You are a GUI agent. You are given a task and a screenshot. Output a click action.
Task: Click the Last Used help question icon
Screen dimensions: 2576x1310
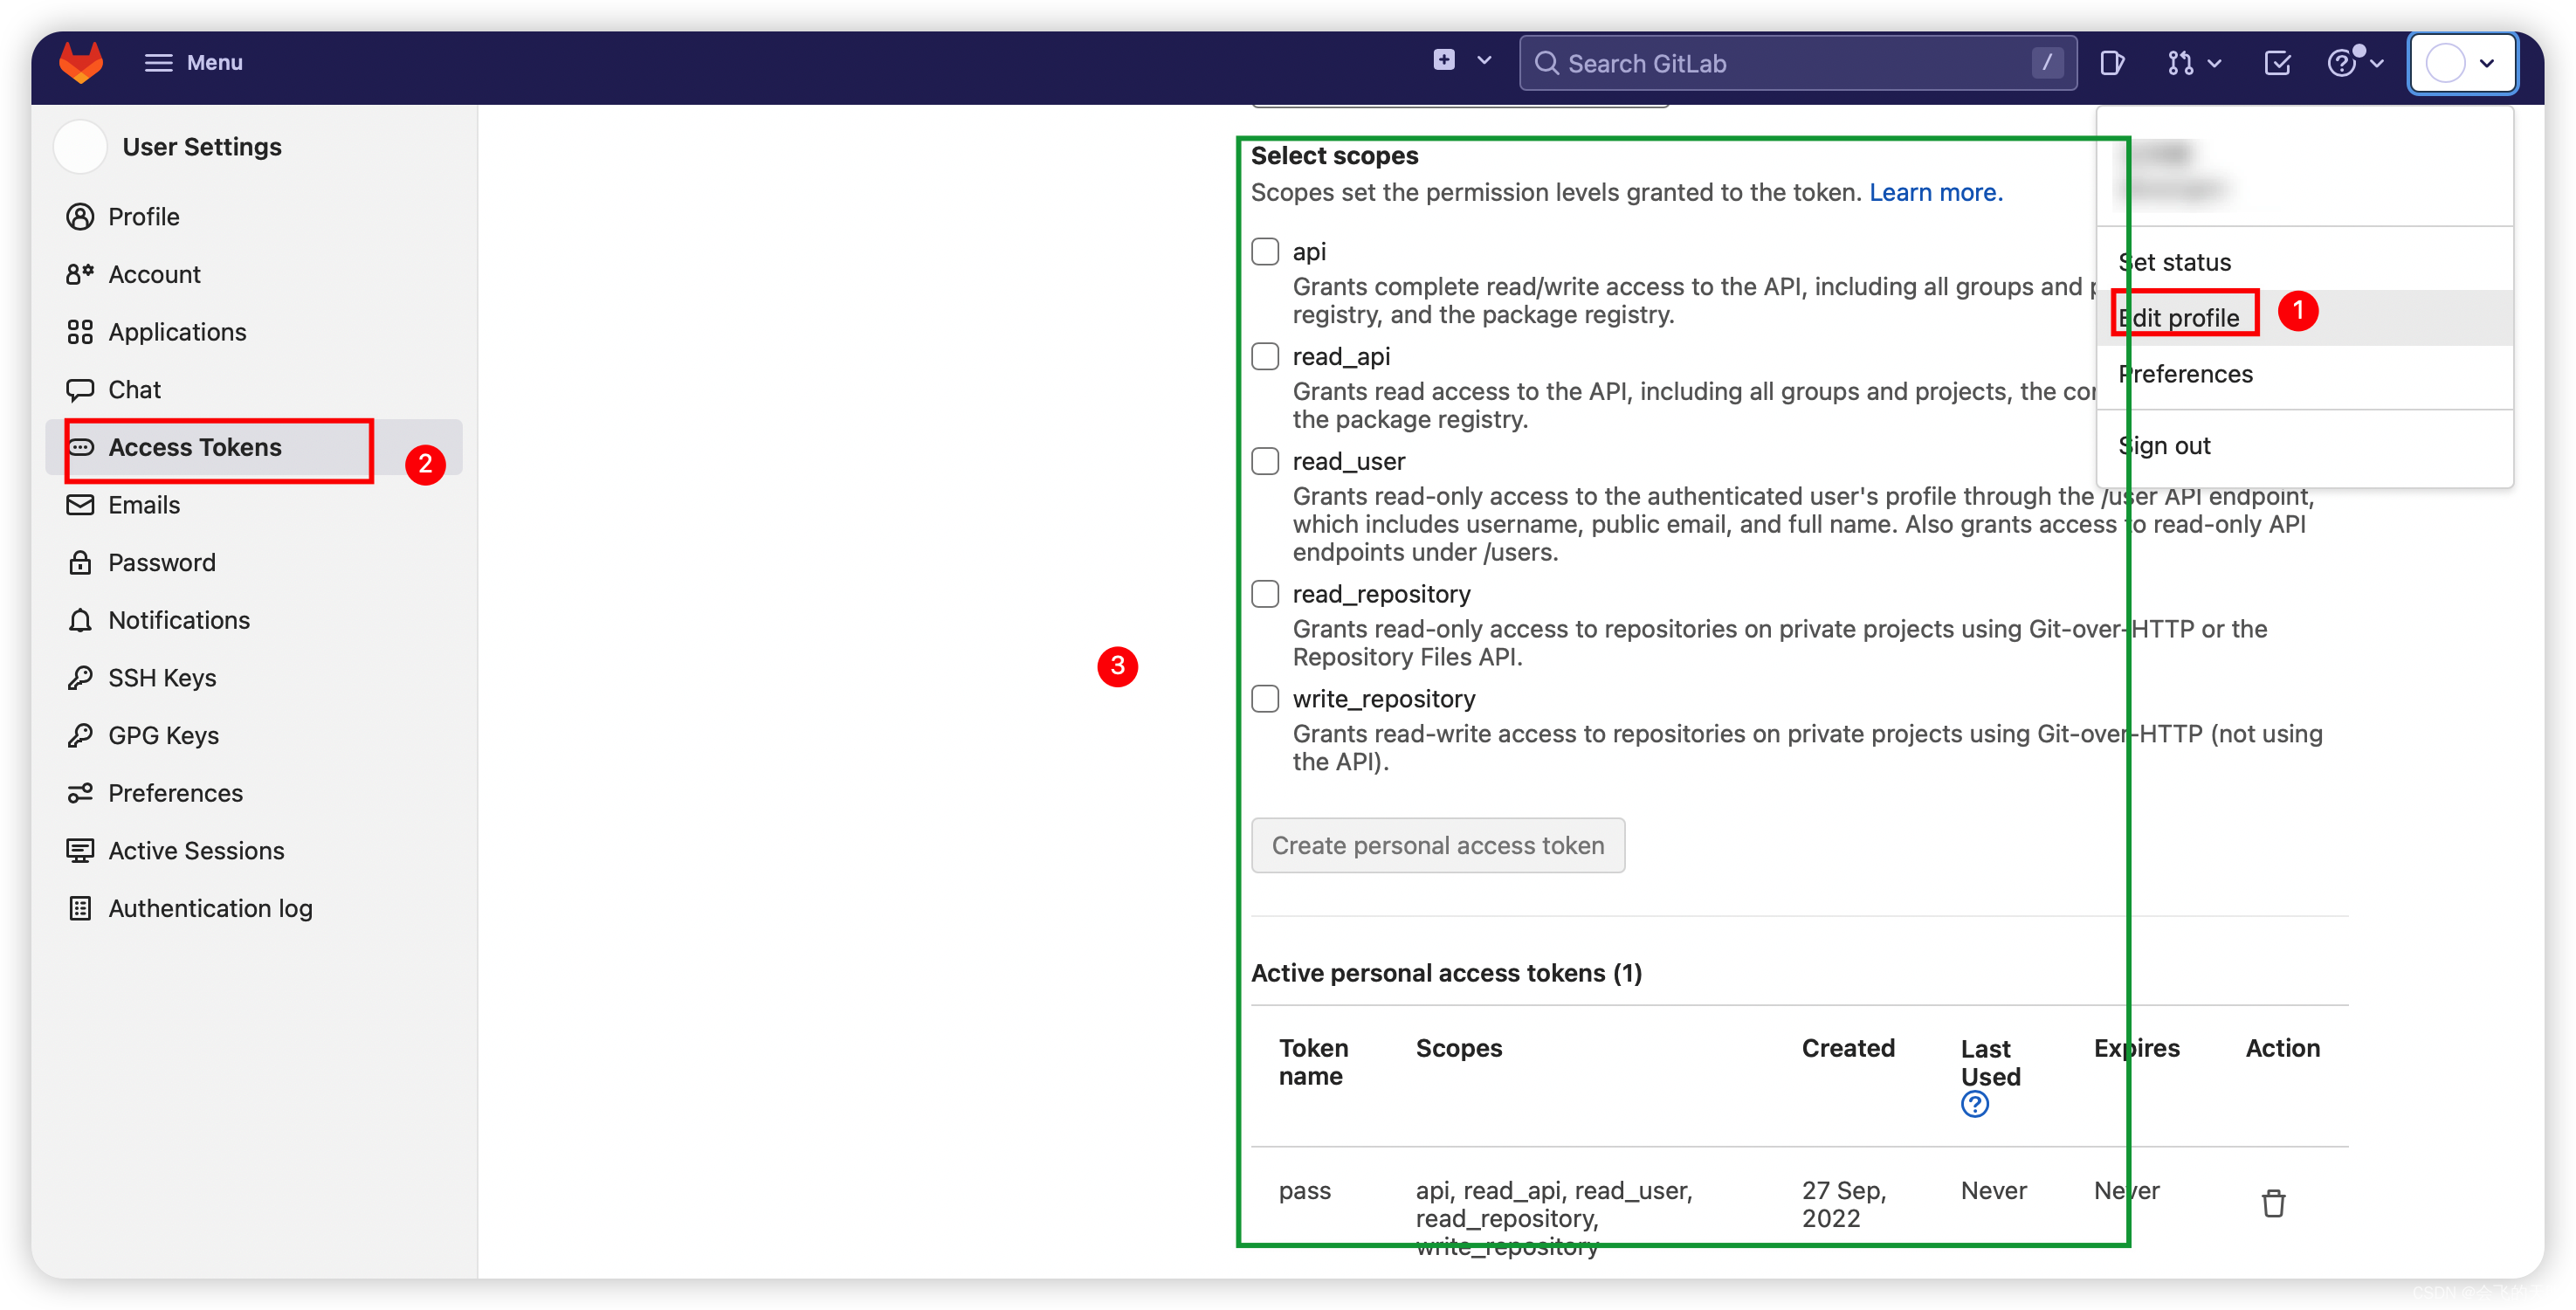[1974, 1104]
